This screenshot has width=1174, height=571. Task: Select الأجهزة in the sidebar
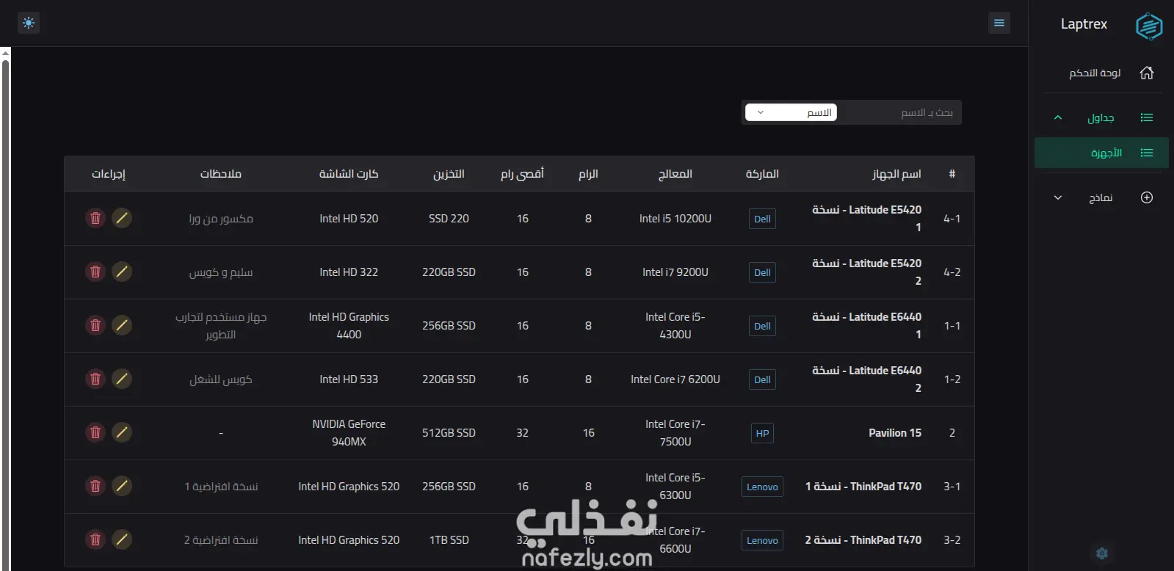(1101, 153)
